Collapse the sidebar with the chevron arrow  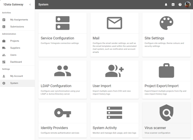[30, 5]
